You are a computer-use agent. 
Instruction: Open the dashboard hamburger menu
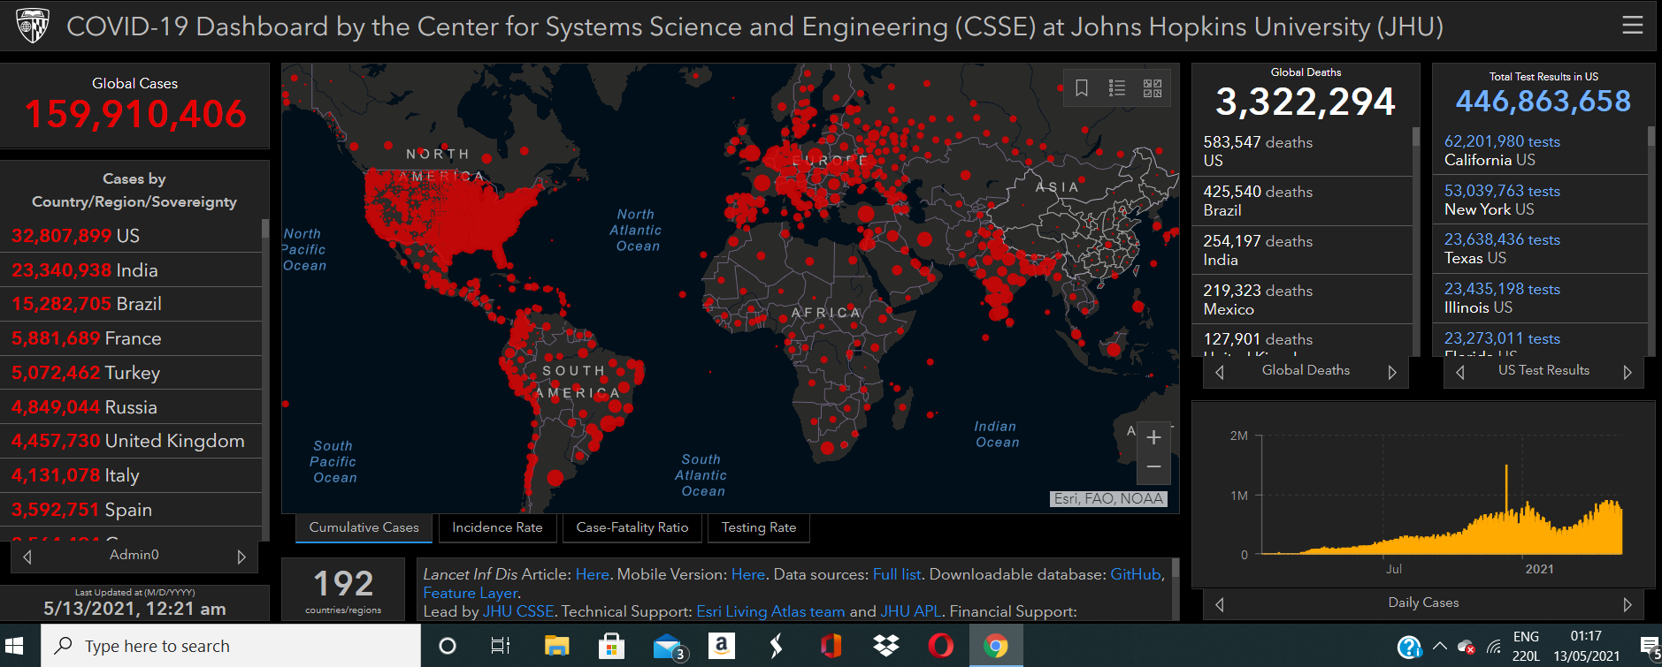(1632, 26)
